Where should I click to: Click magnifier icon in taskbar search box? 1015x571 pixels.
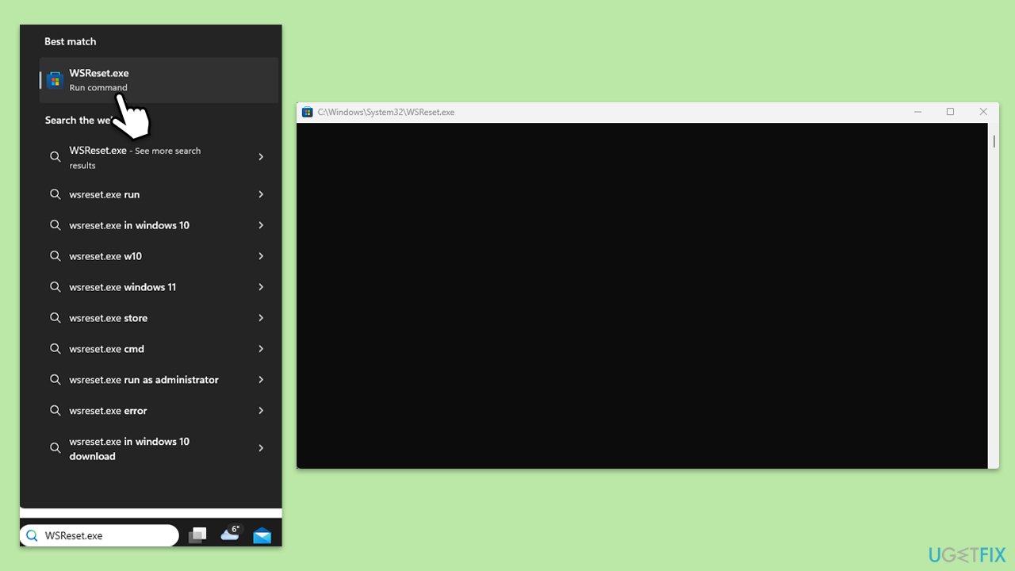[x=32, y=536]
